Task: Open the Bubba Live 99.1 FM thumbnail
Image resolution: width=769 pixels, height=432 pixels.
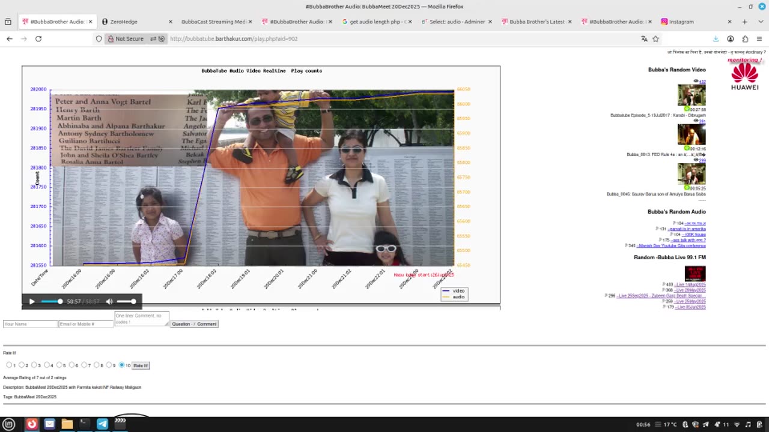Action: pyautogui.click(x=695, y=274)
